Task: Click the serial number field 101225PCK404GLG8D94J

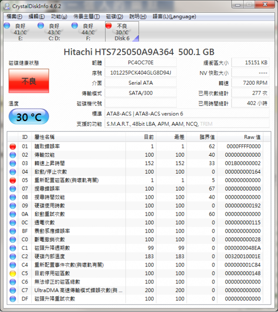Action: coord(141,73)
